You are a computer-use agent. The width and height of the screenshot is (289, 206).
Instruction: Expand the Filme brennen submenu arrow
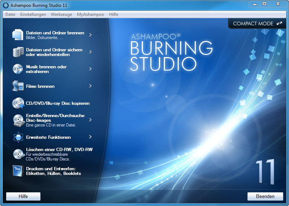pyautogui.click(x=90, y=86)
